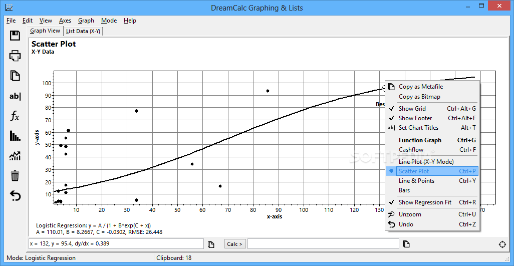Maximize the DreamCalc window
The width and height of the screenshot is (514, 266).
pyautogui.click(x=481, y=6)
